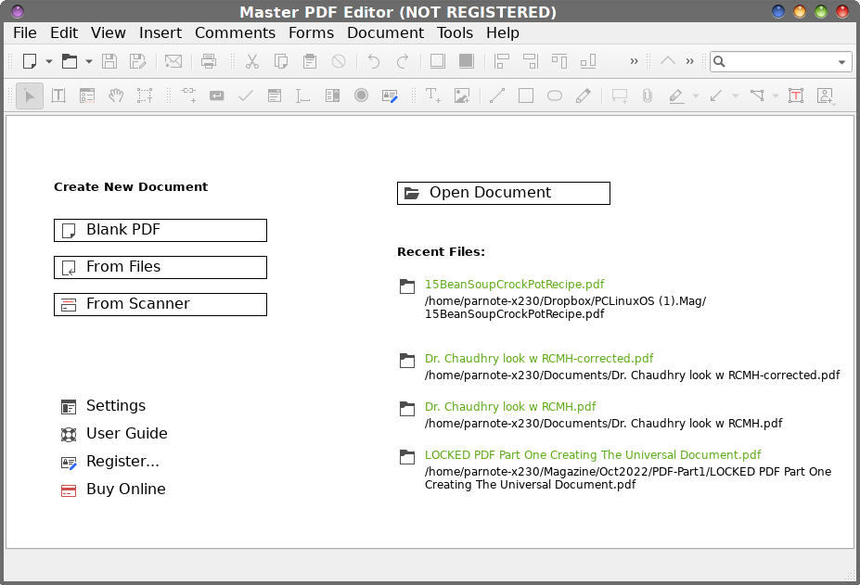This screenshot has width=860, height=585.
Task: Select the Edit Text tool
Action: pyautogui.click(x=58, y=95)
